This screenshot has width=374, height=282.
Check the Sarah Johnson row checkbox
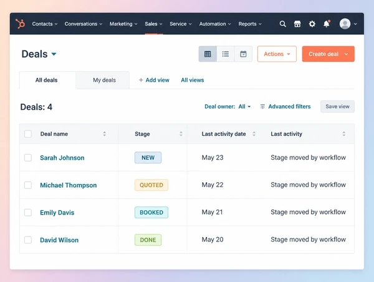pyautogui.click(x=28, y=158)
